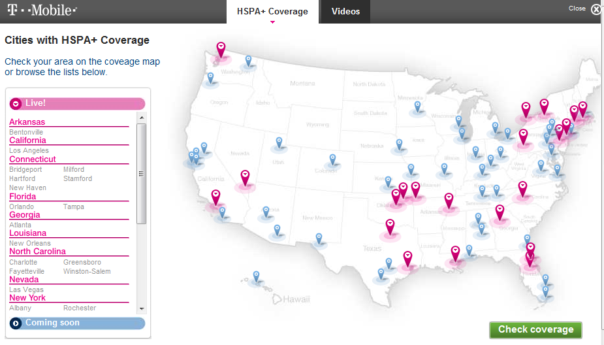The width and height of the screenshot is (604, 345).
Task: Open the Videos tab
Action: (345, 12)
